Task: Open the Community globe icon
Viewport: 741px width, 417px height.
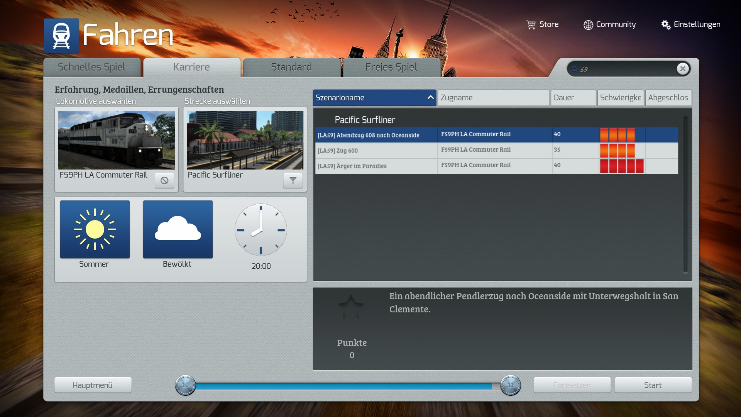Action: pyautogui.click(x=588, y=25)
